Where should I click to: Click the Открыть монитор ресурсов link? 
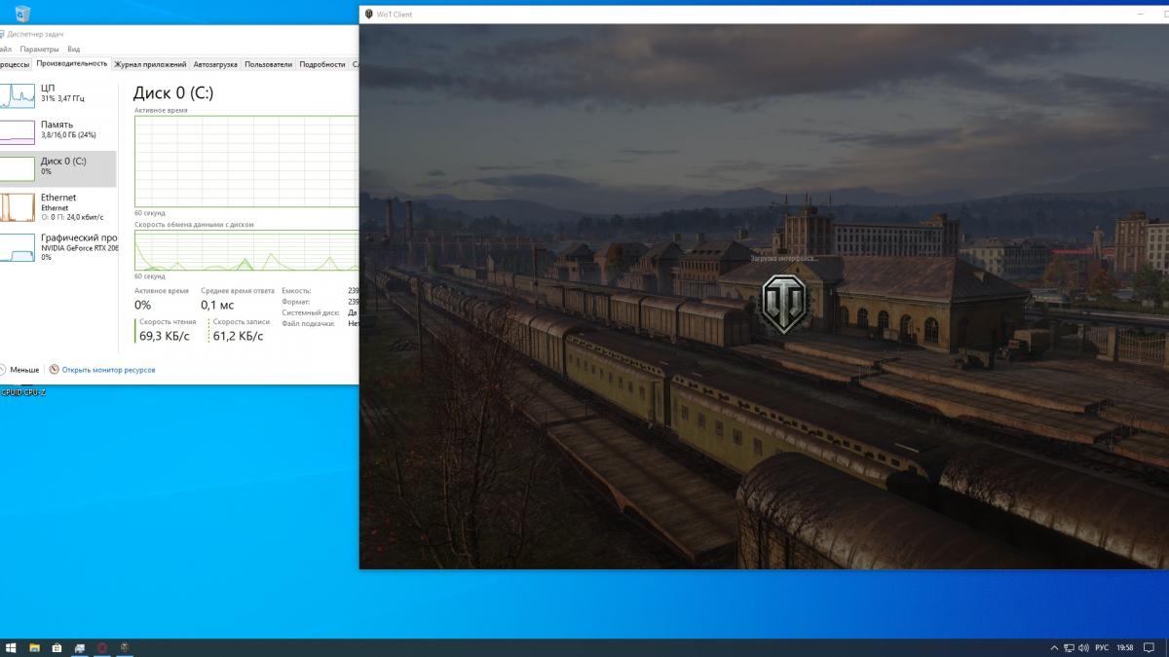(x=108, y=370)
